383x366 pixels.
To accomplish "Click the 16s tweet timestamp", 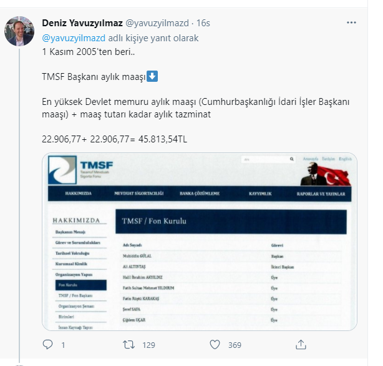I will (203, 23).
